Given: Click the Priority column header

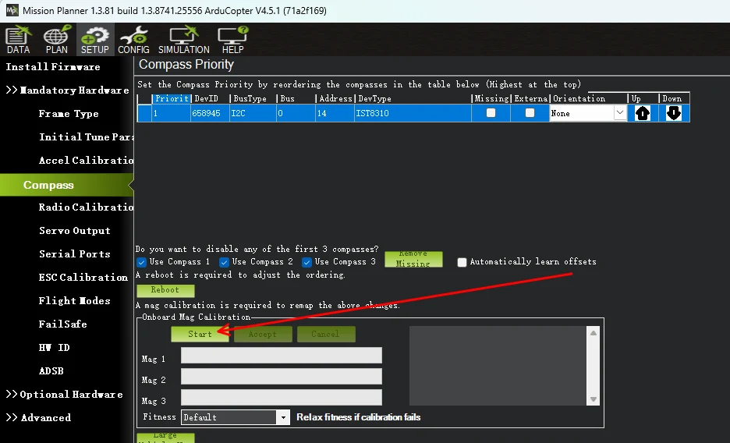Looking at the screenshot, I should [x=172, y=98].
